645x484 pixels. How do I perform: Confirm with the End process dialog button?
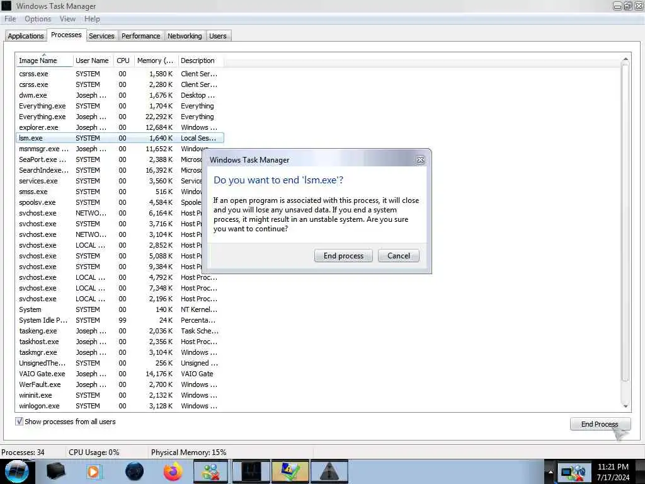(343, 256)
